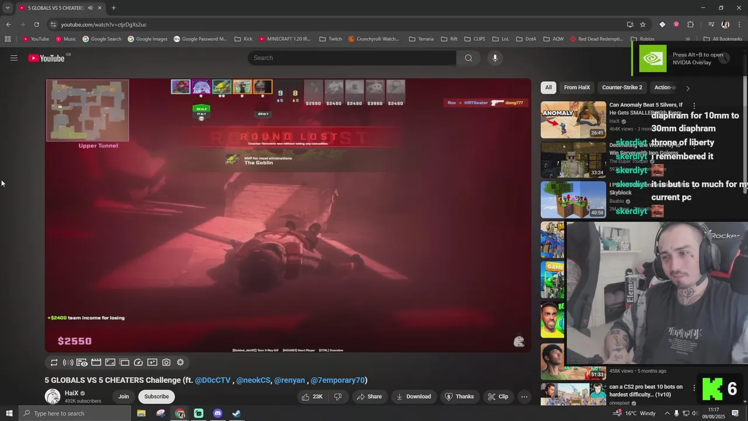Image resolution: width=748 pixels, height=421 pixels.
Task: Open the Chrome three-dot menu
Action: [x=739, y=25]
